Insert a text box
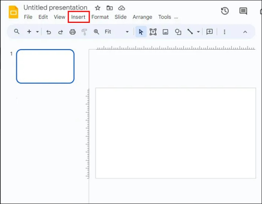 153,32
